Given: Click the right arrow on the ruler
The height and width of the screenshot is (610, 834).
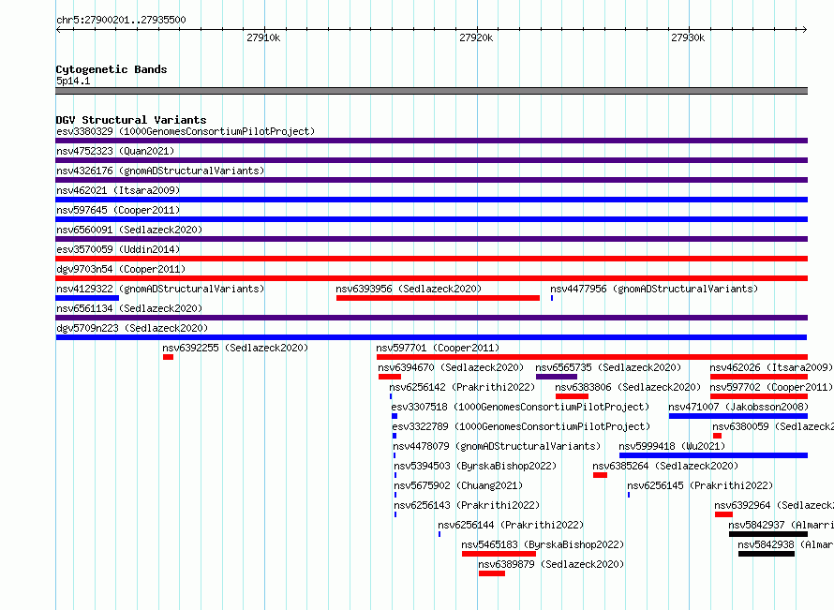Looking at the screenshot, I should pos(804,30).
